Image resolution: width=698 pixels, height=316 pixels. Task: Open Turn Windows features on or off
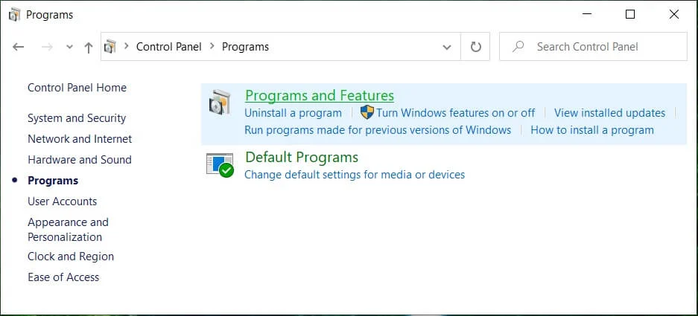pos(455,113)
